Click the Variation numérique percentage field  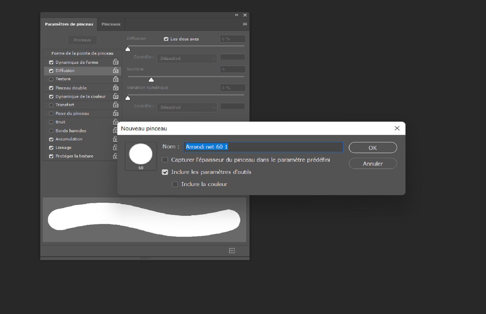pyautogui.click(x=233, y=88)
